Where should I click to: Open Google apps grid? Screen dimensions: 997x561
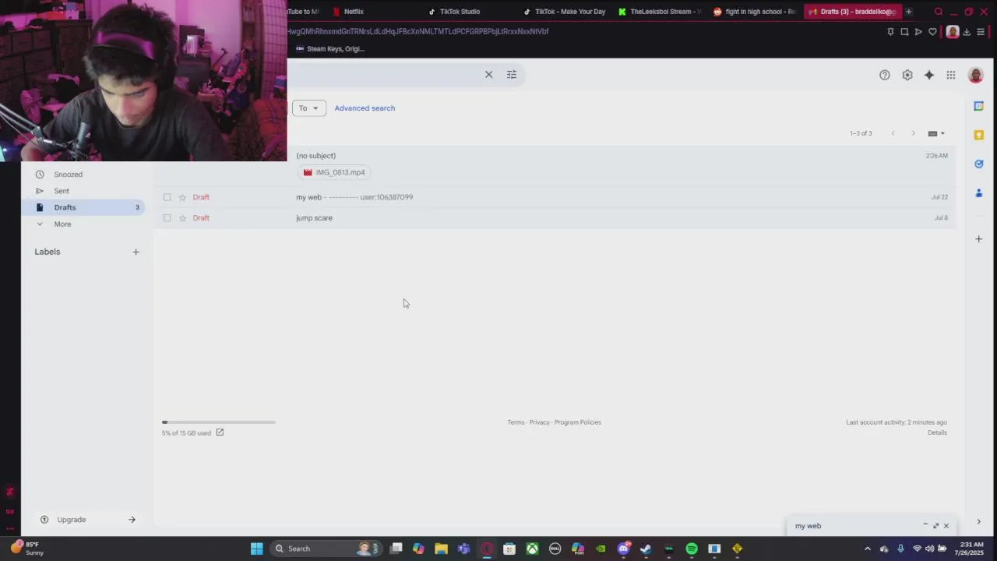(951, 75)
